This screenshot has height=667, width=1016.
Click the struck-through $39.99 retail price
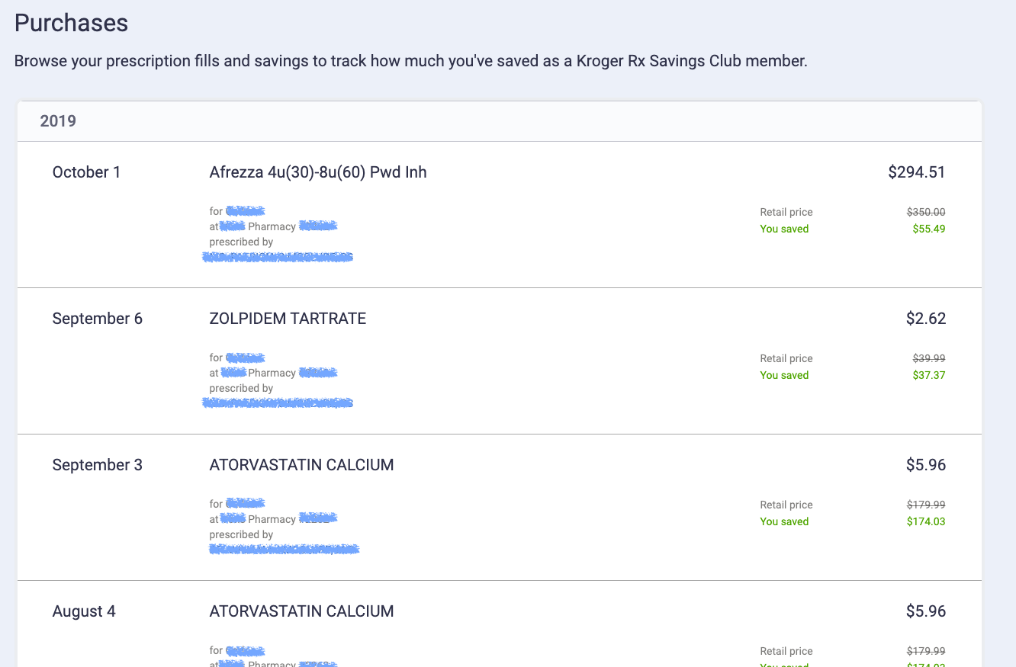tap(928, 358)
